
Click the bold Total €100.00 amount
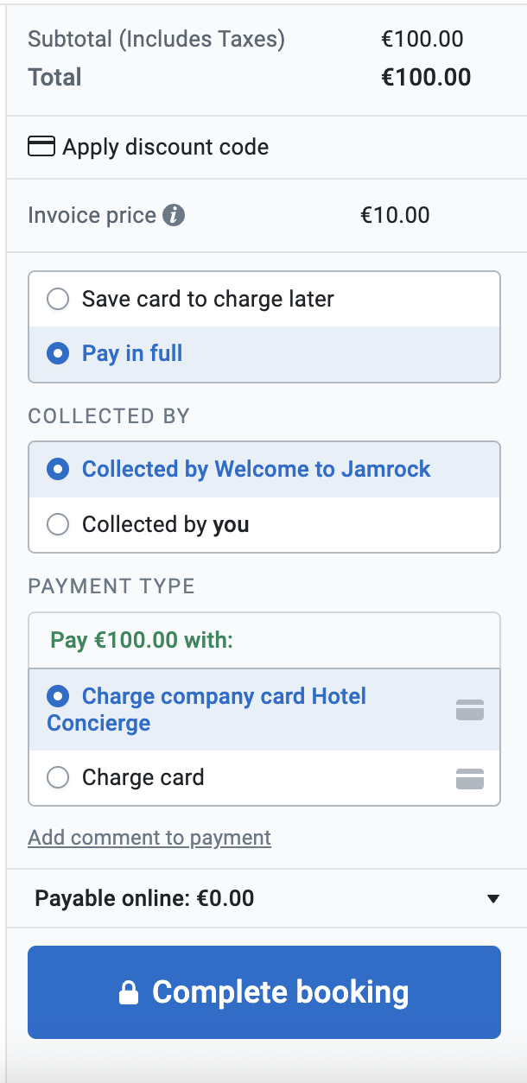click(426, 78)
